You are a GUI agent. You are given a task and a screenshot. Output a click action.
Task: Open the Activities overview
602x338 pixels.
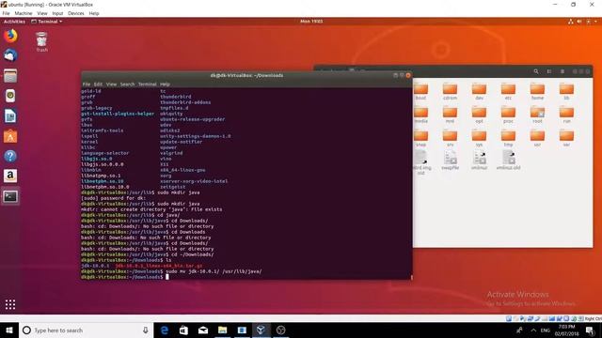(x=14, y=22)
